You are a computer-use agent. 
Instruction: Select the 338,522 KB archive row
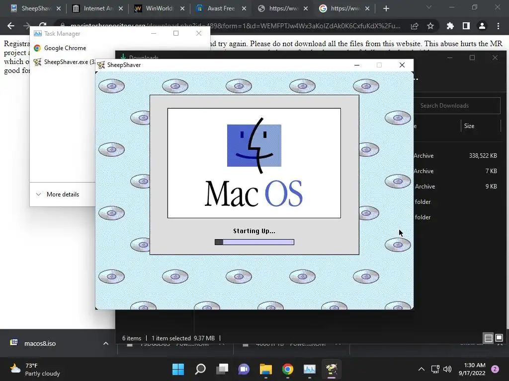point(458,156)
